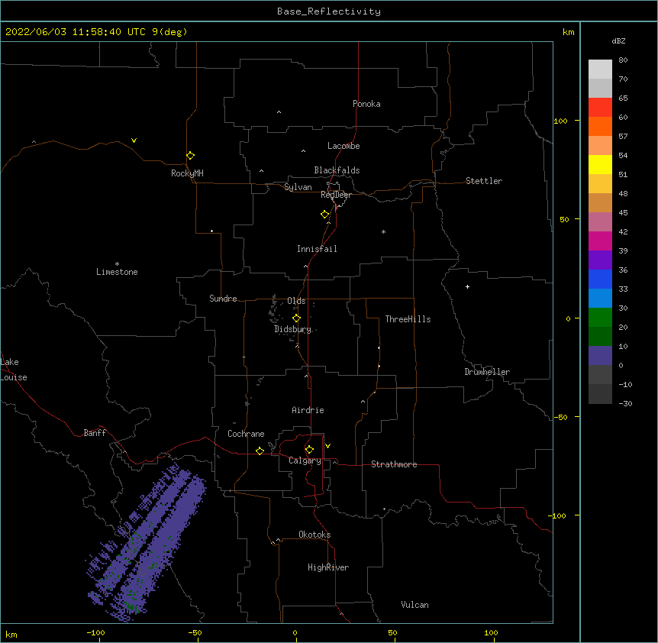Image resolution: width=658 pixels, height=643 pixels.
Task: Click the HighRiver town label
Action: pyautogui.click(x=328, y=567)
